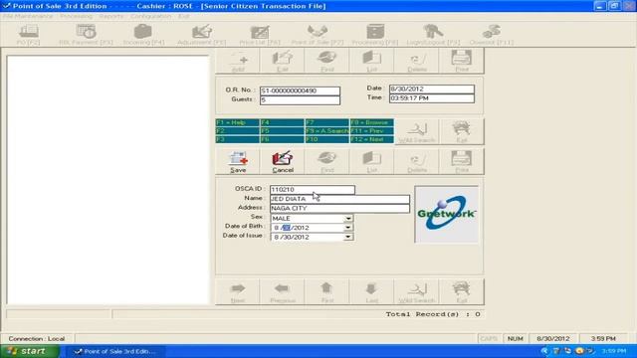The height and width of the screenshot is (358, 637).
Task: Click Delete icon in the Save/Cancel row
Action: pos(417,161)
